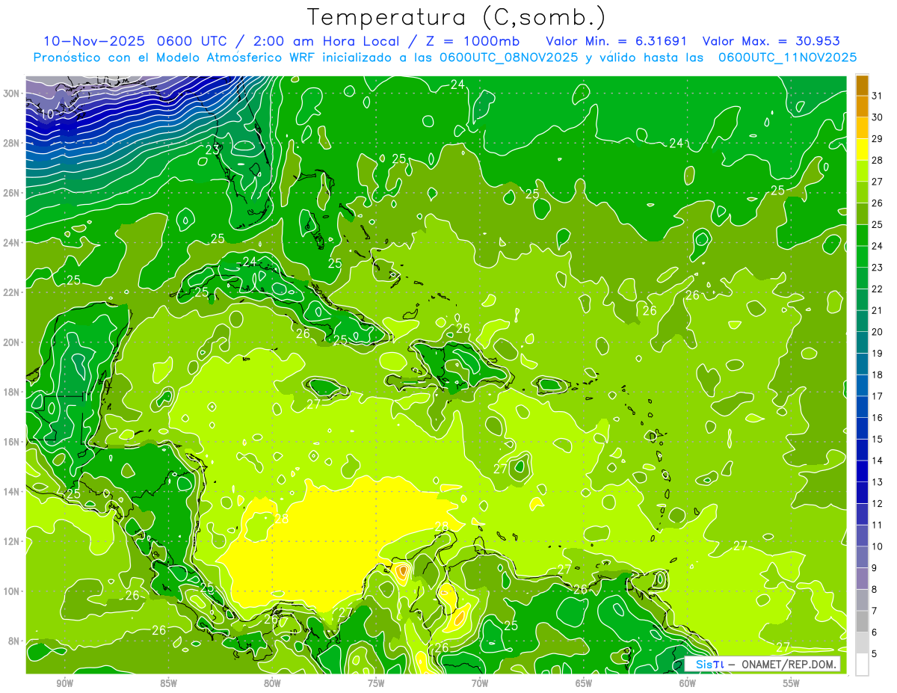Click the '75W' longitude axis label
The width and height of the screenshot is (897, 693).
pos(376,683)
